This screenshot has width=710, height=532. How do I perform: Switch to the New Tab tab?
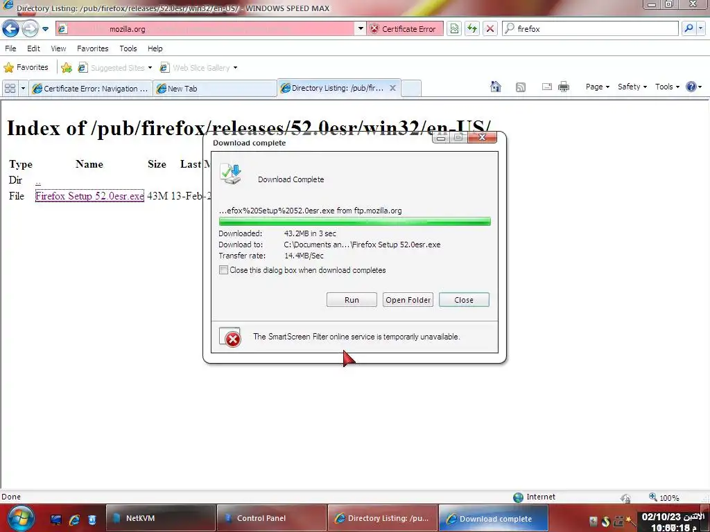point(215,88)
